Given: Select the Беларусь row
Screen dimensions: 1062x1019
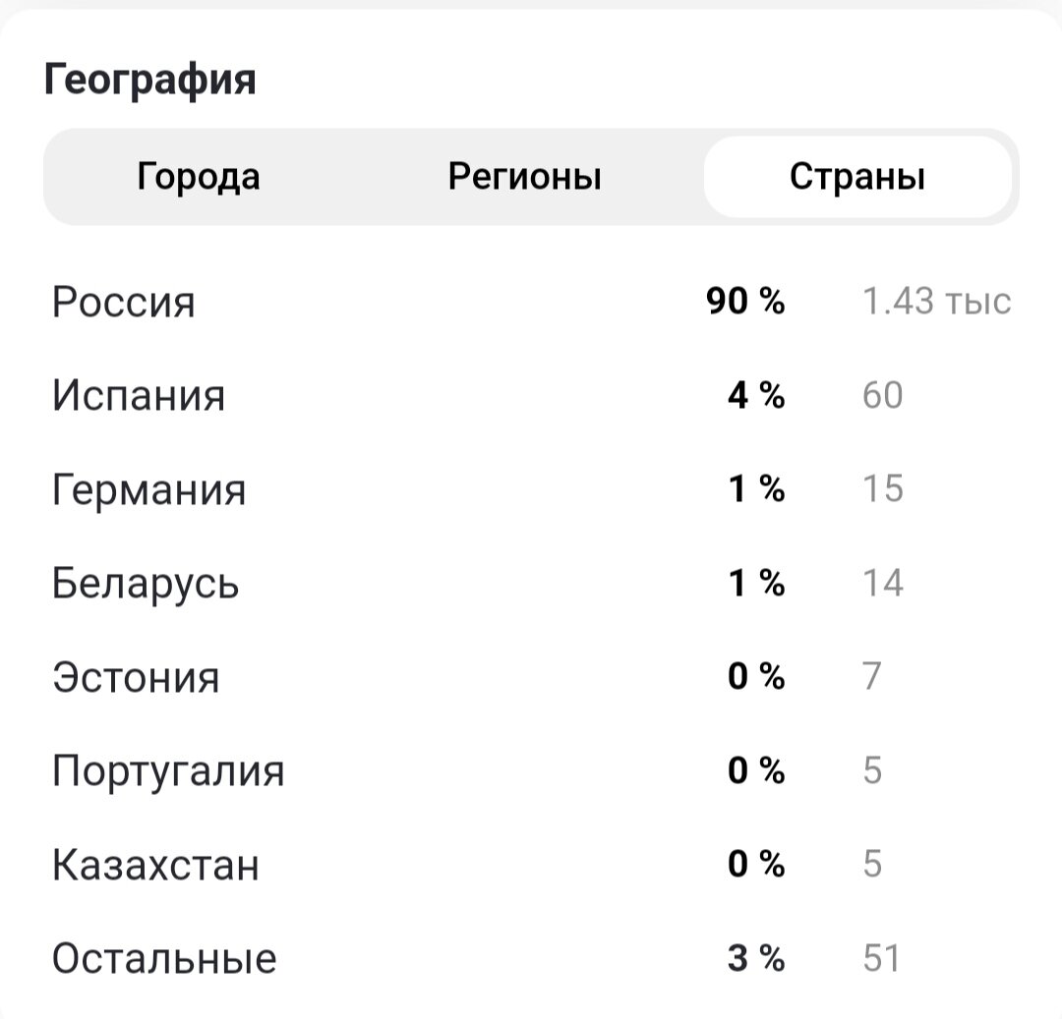Looking at the screenshot, I should point(146,583).
